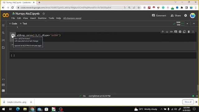Open All changes saved revision history
Screen dimensions: 199x112
(72, 18)
